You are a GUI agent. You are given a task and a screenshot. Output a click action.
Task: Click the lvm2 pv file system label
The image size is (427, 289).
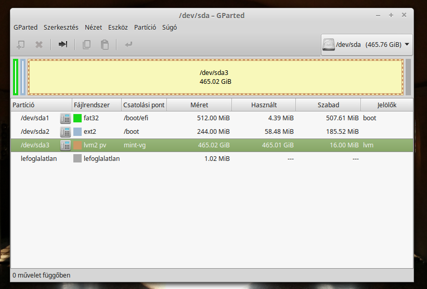95,145
